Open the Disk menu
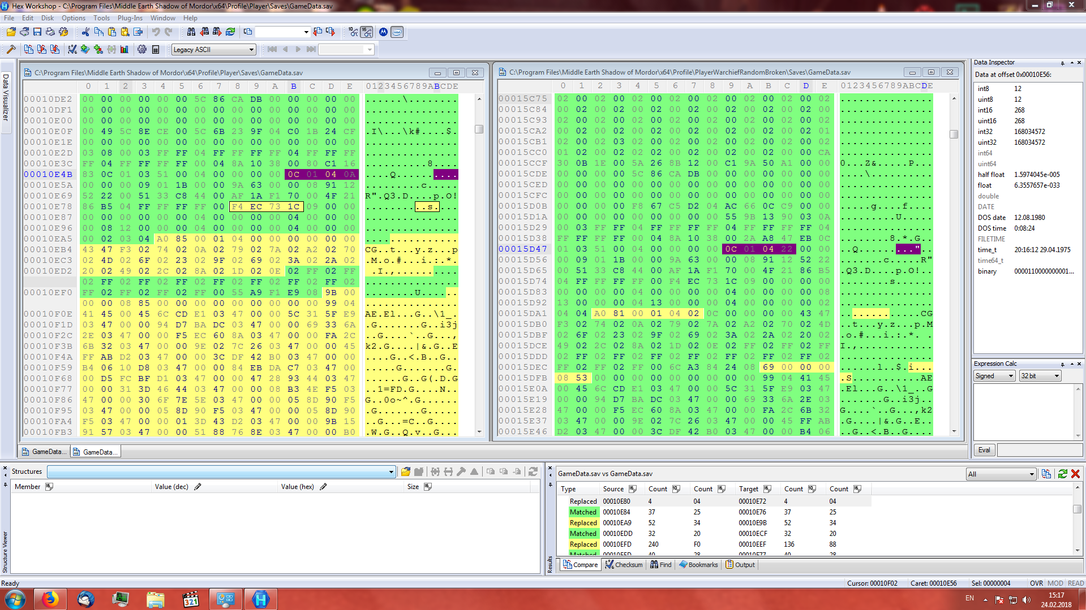 coord(48,18)
